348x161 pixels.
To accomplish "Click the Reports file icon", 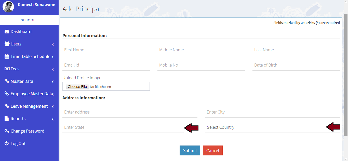I will (x=7, y=119).
